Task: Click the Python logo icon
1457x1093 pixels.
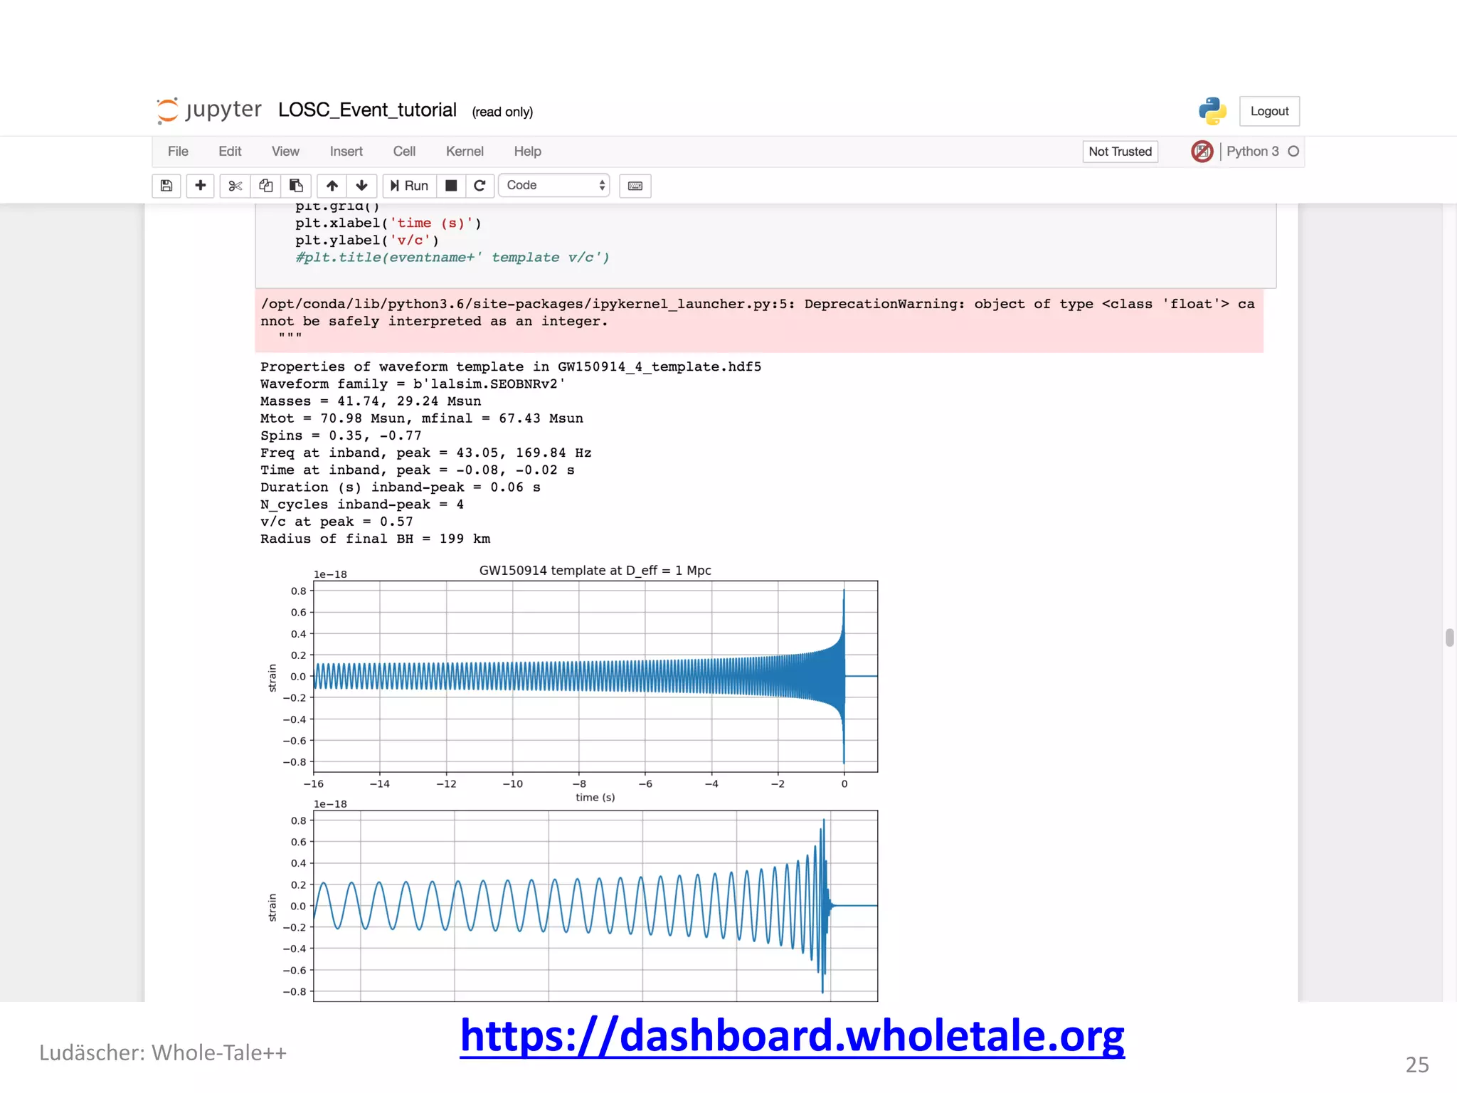Action: coord(1212,111)
